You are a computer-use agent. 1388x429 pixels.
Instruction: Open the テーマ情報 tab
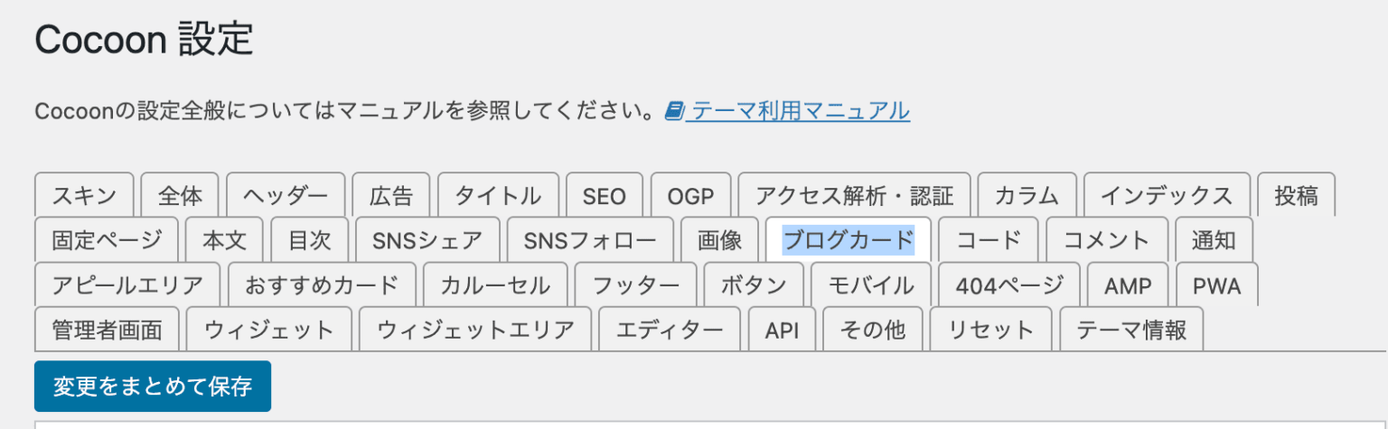[1131, 331]
